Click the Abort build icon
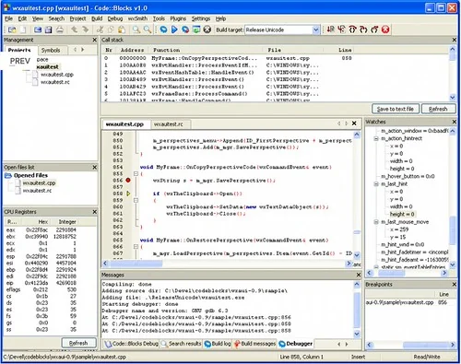 coord(207,29)
